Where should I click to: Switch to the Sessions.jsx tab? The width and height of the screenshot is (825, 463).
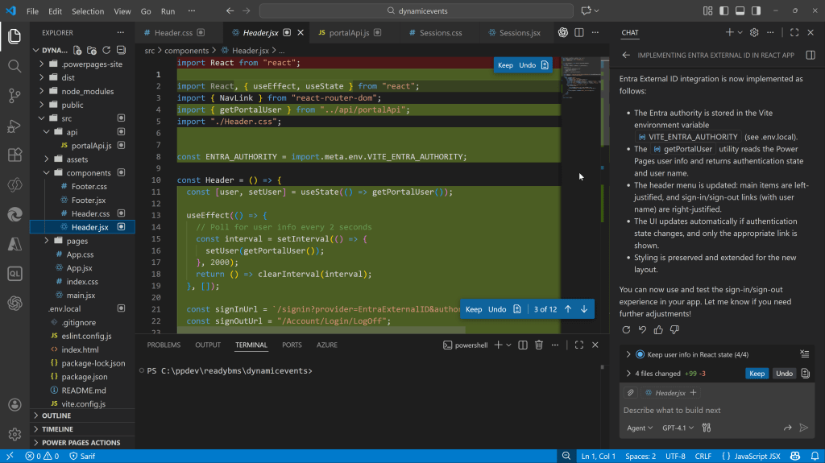coord(519,33)
